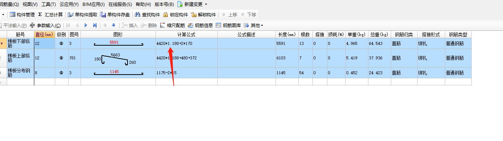Go to next record arrow
The width and height of the screenshot is (503, 141).
(x=86, y=25)
